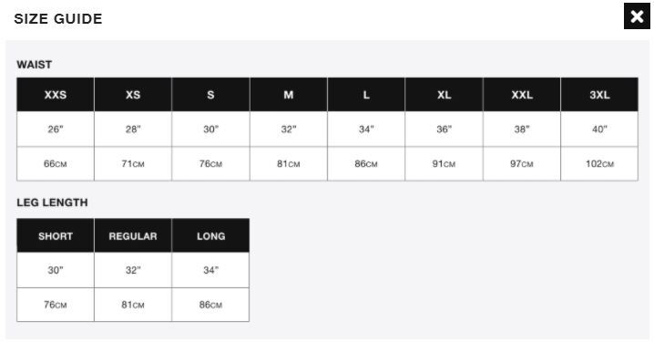Click the XS waist column header
Image resolution: width=654 pixels, height=342 pixels.
[x=133, y=94]
